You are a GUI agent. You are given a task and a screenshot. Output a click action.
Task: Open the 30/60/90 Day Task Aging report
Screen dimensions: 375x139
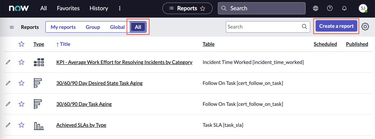[84, 104]
